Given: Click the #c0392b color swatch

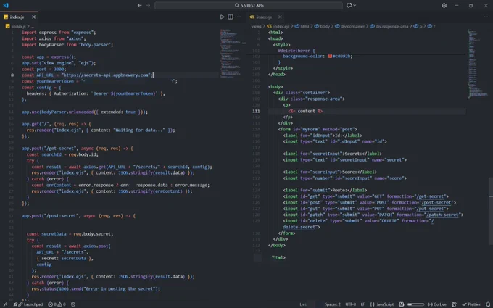Looking at the screenshot, I should click(x=330, y=57).
